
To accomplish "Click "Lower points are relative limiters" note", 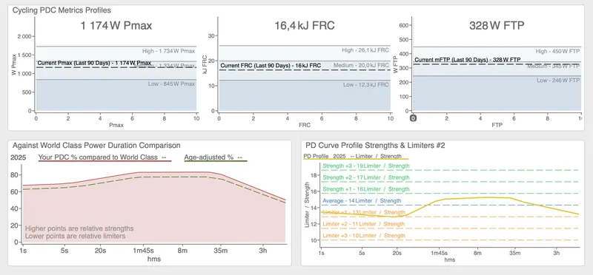I will tap(75, 237).
